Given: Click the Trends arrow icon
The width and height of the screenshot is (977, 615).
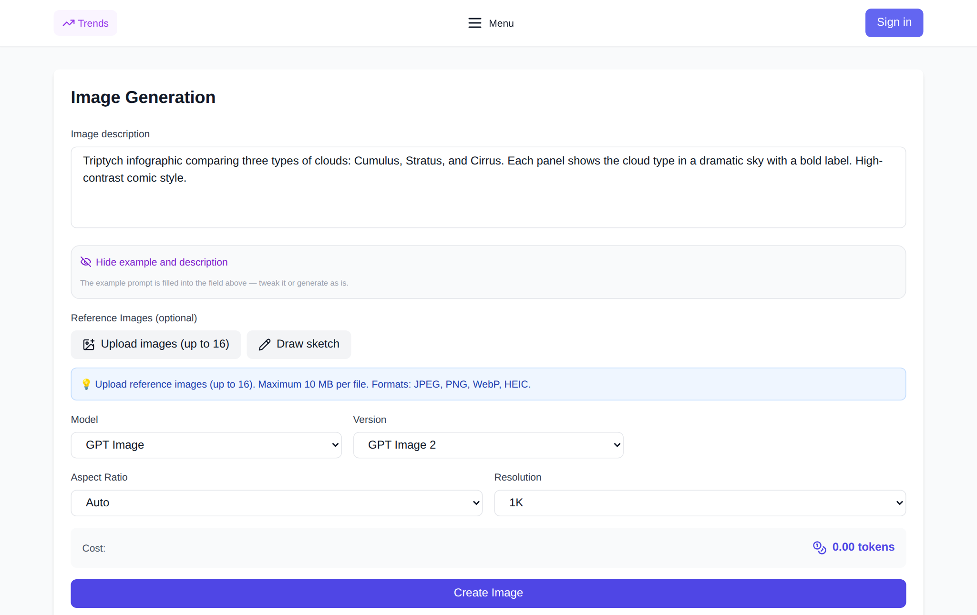Looking at the screenshot, I should pyautogui.click(x=69, y=23).
